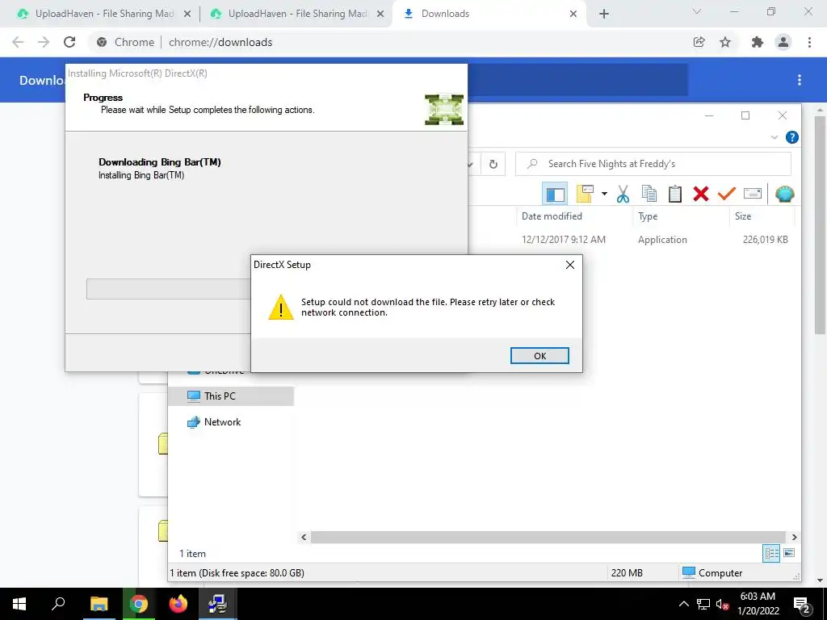Open dropdown arrow next to folder options icon
Screen dimensions: 827x620
point(604,194)
